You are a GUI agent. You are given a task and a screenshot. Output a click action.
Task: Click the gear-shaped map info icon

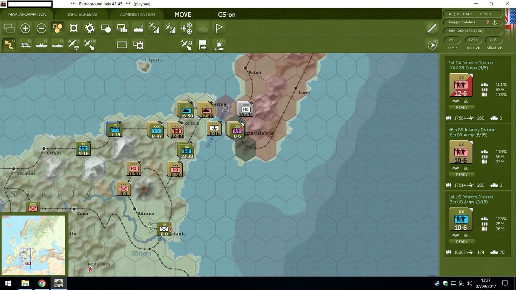pos(90,28)
